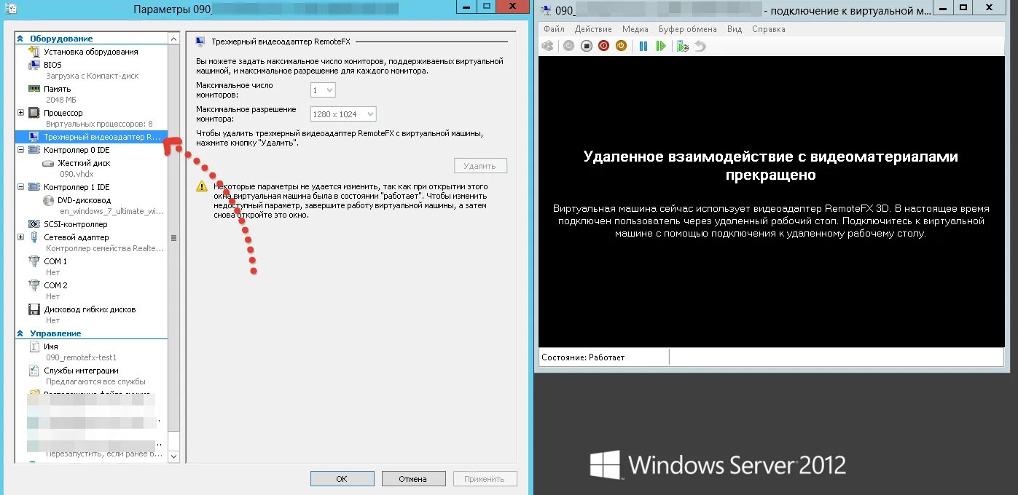Viewport: 1018px width, 495px height.
Task: Click the Checkpoint snapshot icon in VM toolbar
Action: click(683, 46)
